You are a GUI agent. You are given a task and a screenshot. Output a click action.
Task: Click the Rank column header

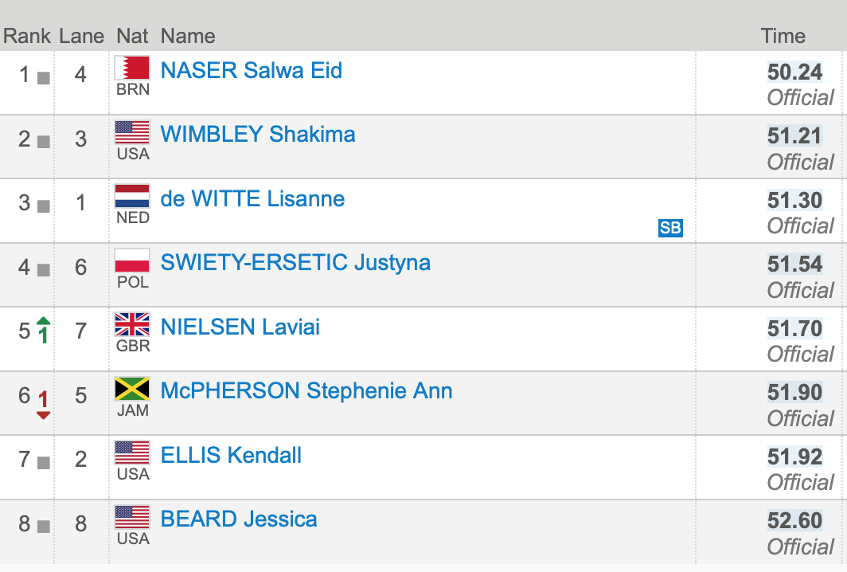click(x=26, y=36)
